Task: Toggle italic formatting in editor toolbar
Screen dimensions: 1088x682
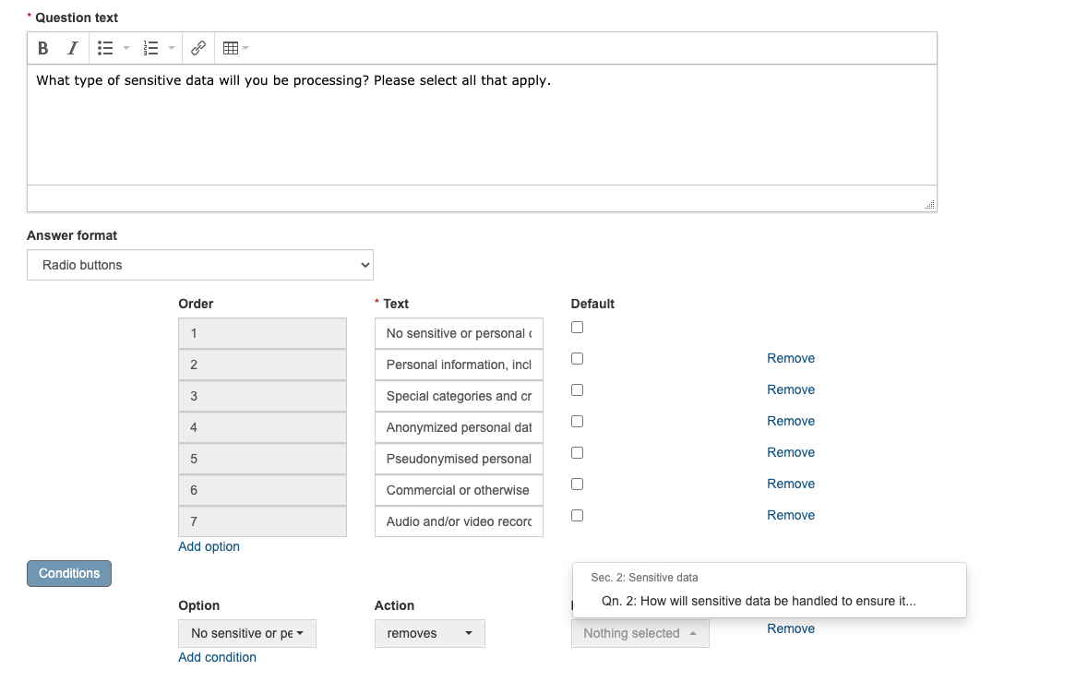Action: click(72, 48)
